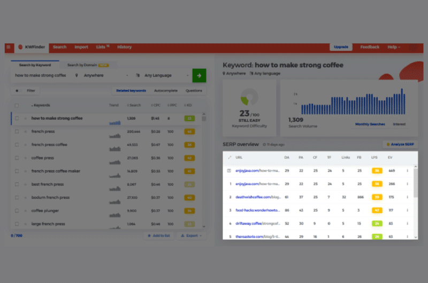Star the 'large french press' keyword
The image size is (428, 283).
click(x=25, y=224)
